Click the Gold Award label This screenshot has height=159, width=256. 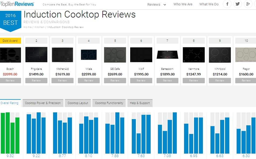coord(10,41)
